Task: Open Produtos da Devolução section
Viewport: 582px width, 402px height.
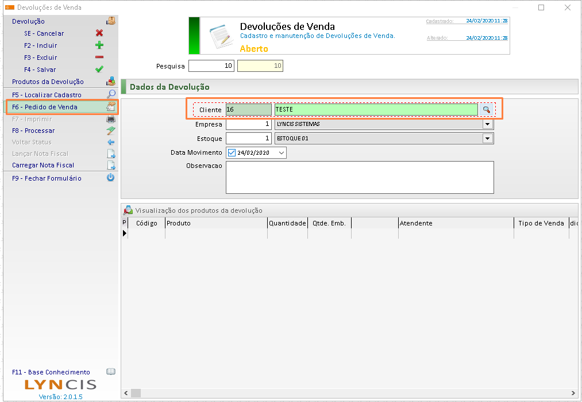Action: point(48,82)
